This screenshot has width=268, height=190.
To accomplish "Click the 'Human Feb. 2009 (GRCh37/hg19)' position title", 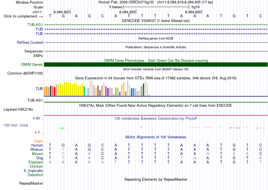I will point(126,2).
